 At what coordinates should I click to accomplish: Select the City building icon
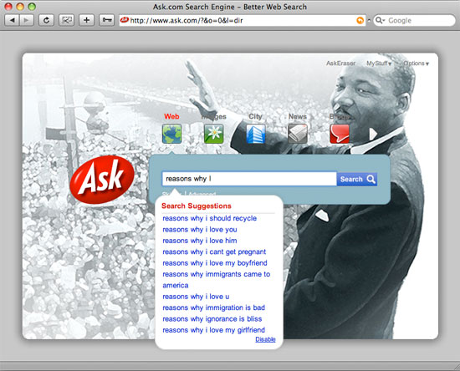pyautogui.click(x=256, y=134)
